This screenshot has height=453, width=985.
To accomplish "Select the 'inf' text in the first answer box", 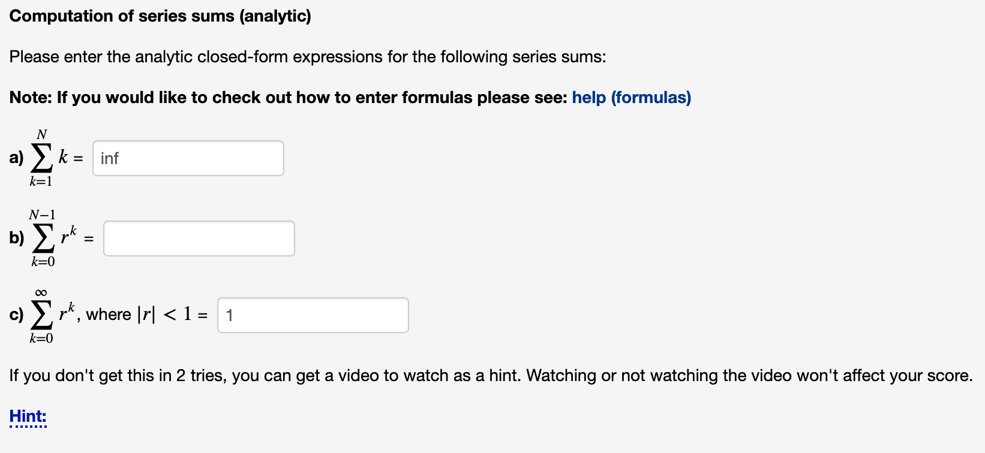I will [x=110, y=158].
